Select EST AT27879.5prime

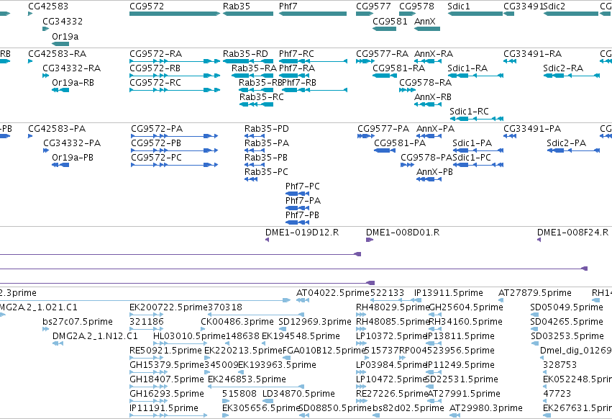pyautogui.click(x=535, y=293)
